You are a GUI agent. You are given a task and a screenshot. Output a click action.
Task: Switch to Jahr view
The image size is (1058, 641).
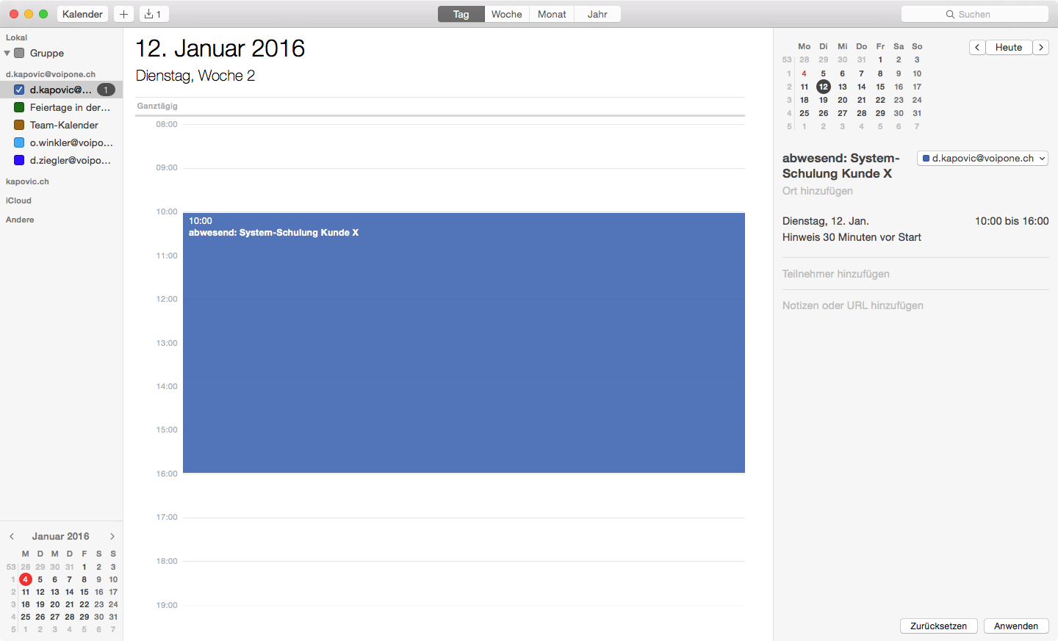click(x=597, y=14)
